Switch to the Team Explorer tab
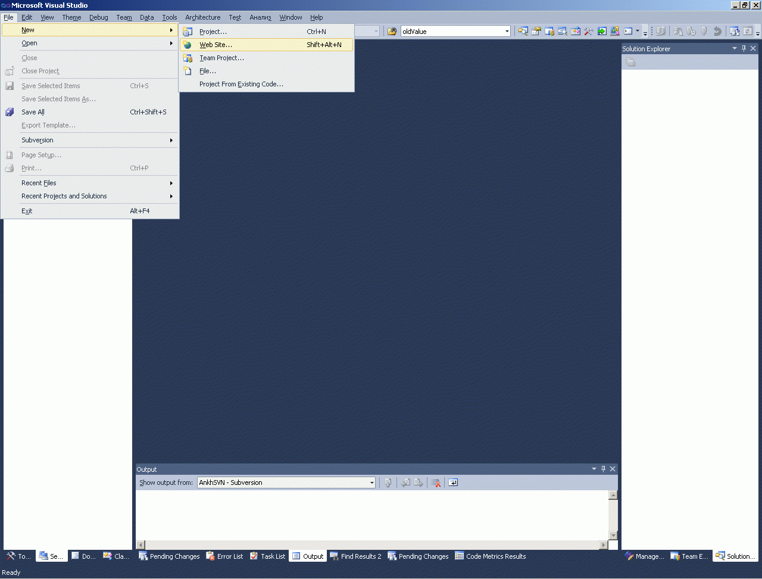Image resolution: width=762 pixels, height=579 pixels. [x=689, y=556]
